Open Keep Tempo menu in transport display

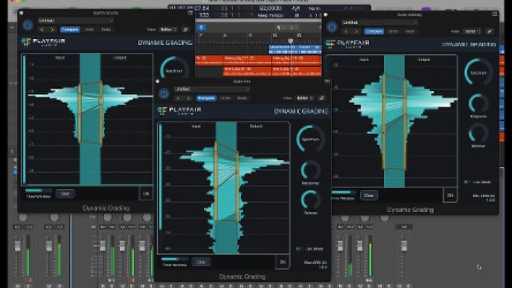[271, 16]
